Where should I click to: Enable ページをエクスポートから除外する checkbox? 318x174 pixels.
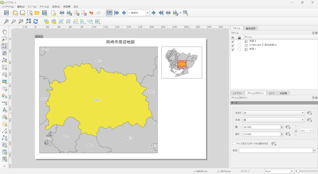pyautogui.click(x=234, y=144)
